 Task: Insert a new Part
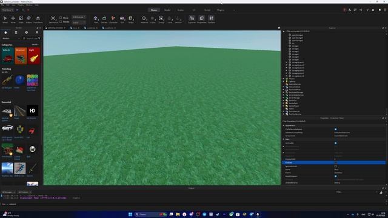[96, 19]
